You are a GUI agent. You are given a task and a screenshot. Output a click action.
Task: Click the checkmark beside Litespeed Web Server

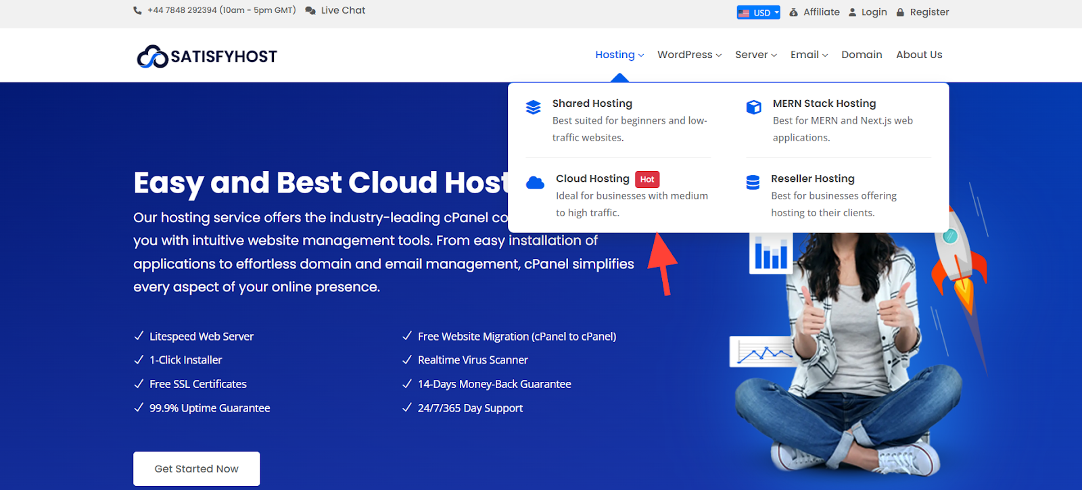pyautogui.click(x=139, y=336)
